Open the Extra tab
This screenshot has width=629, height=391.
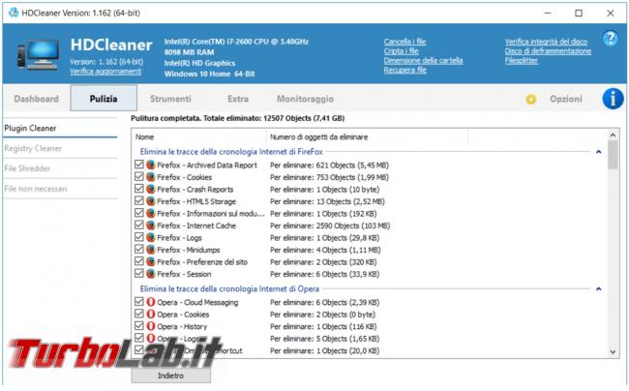238,99
